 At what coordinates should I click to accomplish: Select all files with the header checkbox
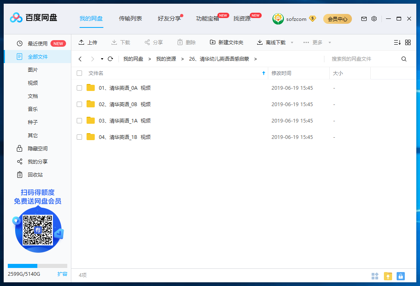click(x=79, y=73)
